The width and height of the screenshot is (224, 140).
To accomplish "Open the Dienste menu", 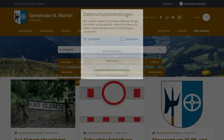I will pos(66,31).
